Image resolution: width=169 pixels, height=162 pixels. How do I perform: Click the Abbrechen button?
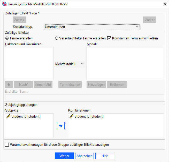[85, 156]
